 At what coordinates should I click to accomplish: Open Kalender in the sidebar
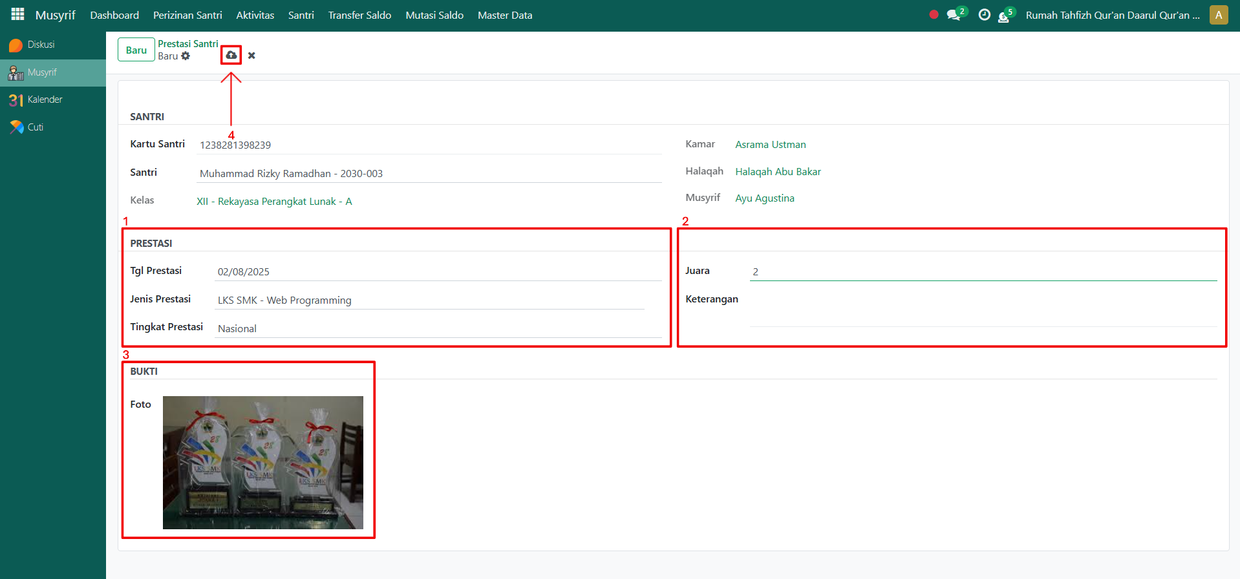tap(45, 100)
